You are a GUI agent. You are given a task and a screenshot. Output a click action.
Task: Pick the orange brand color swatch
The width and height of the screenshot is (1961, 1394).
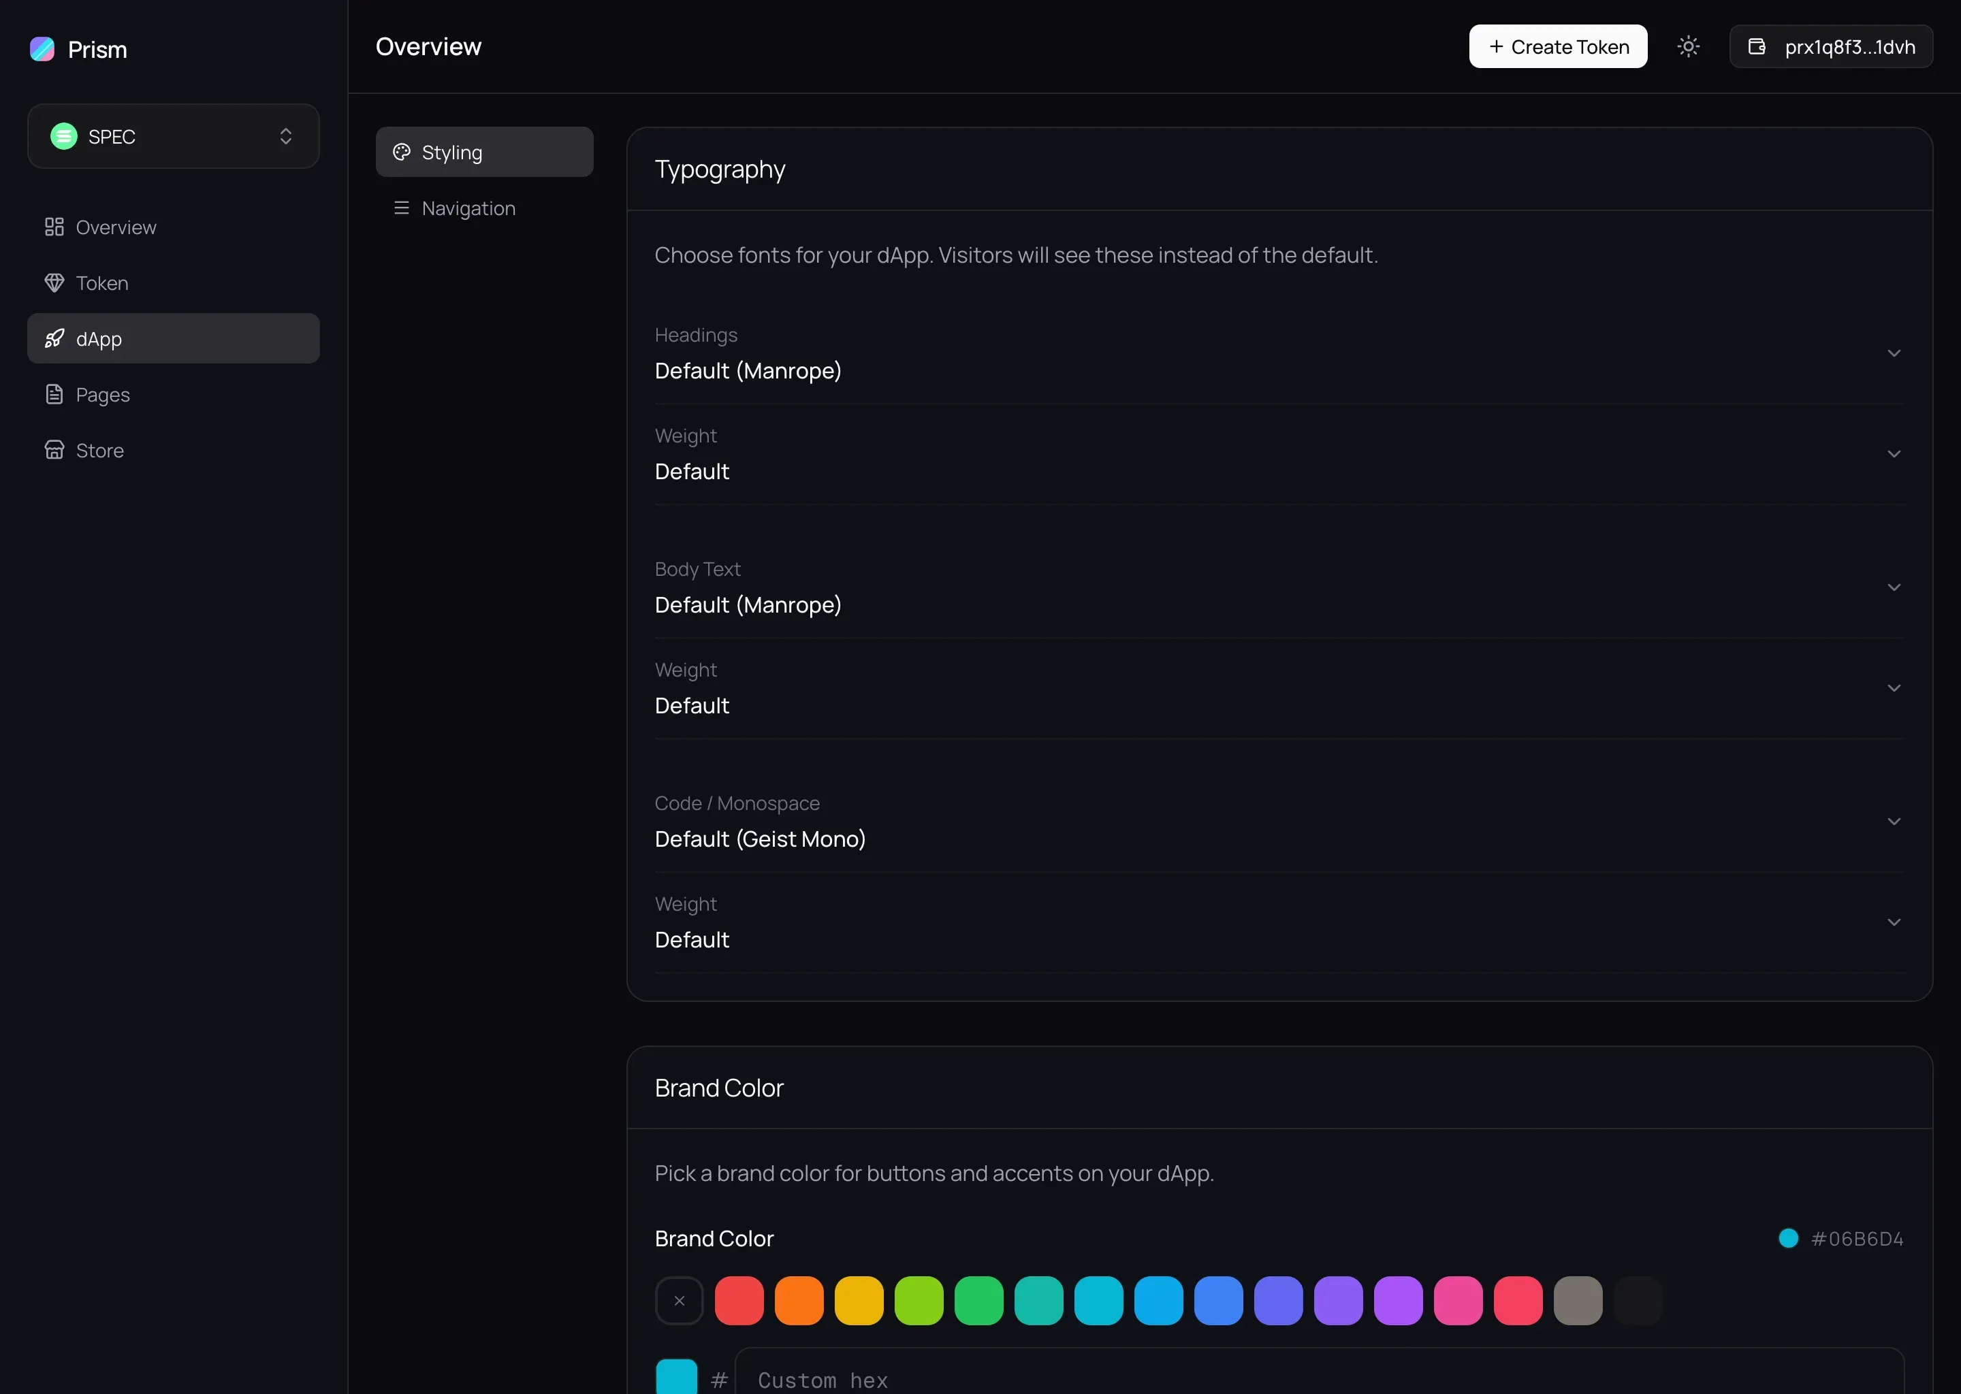click(799, 1301)
